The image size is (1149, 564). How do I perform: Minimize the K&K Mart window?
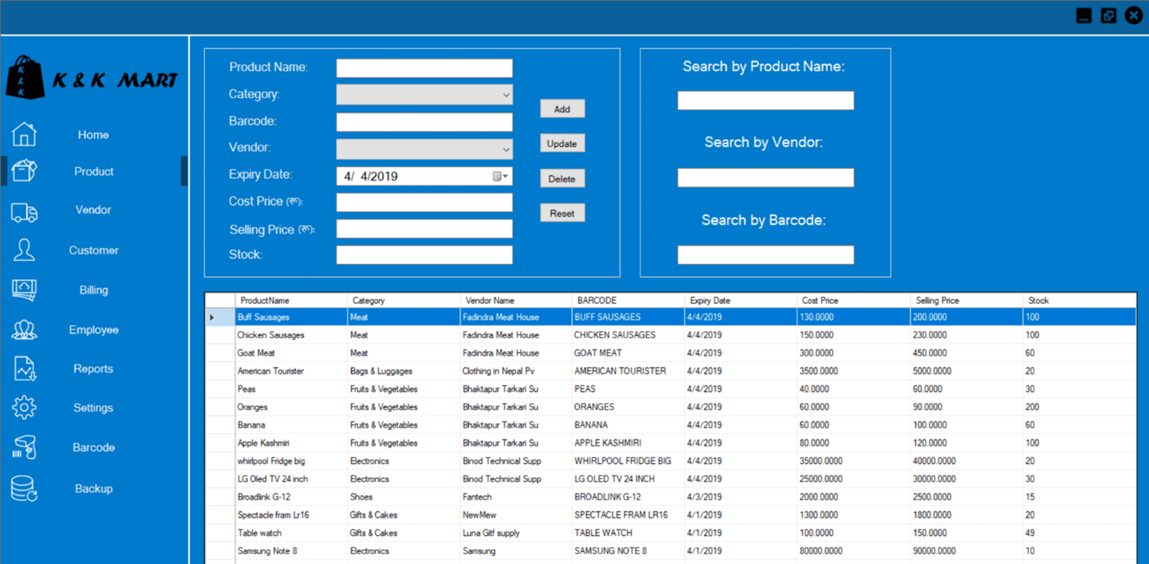[1084, 16]
